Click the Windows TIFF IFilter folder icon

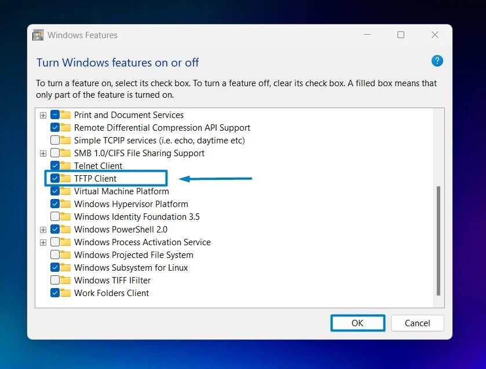click(x=65, y=280)
